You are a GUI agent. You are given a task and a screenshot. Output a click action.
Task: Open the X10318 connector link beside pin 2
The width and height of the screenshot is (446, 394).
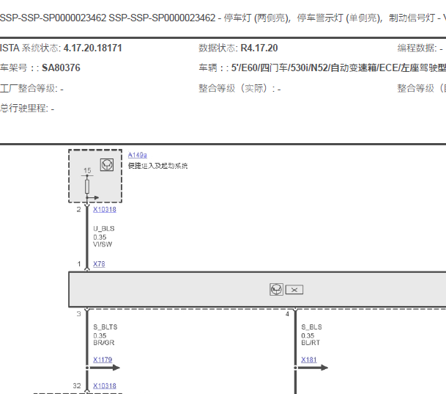(x=105, y=209)
